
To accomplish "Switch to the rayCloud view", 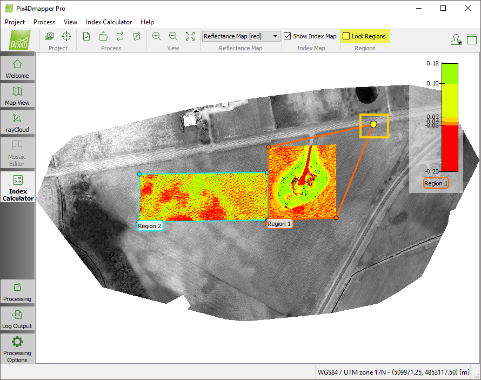I will point(17,123).
